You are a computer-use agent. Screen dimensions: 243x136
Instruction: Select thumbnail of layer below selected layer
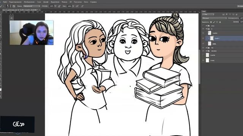[210, 44]
